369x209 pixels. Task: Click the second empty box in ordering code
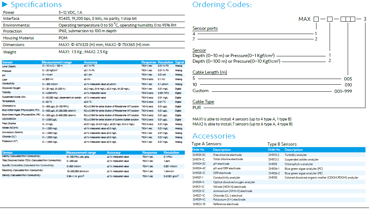(x=330, y=19)
